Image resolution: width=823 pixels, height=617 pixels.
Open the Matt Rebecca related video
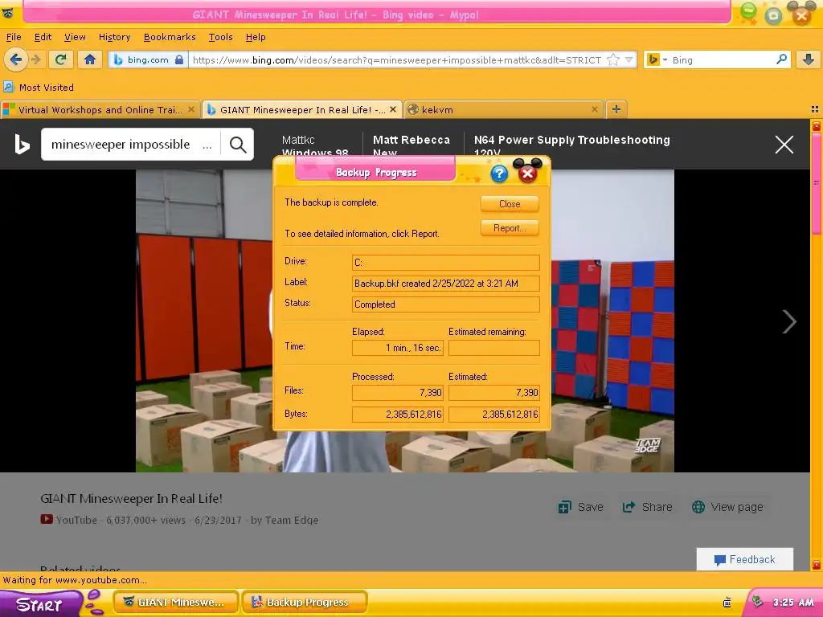pyautogui.click(x=411, y=146)
